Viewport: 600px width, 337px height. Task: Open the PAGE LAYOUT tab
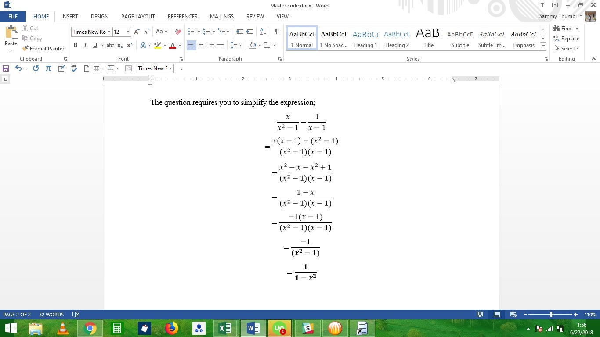pos(138,16)
